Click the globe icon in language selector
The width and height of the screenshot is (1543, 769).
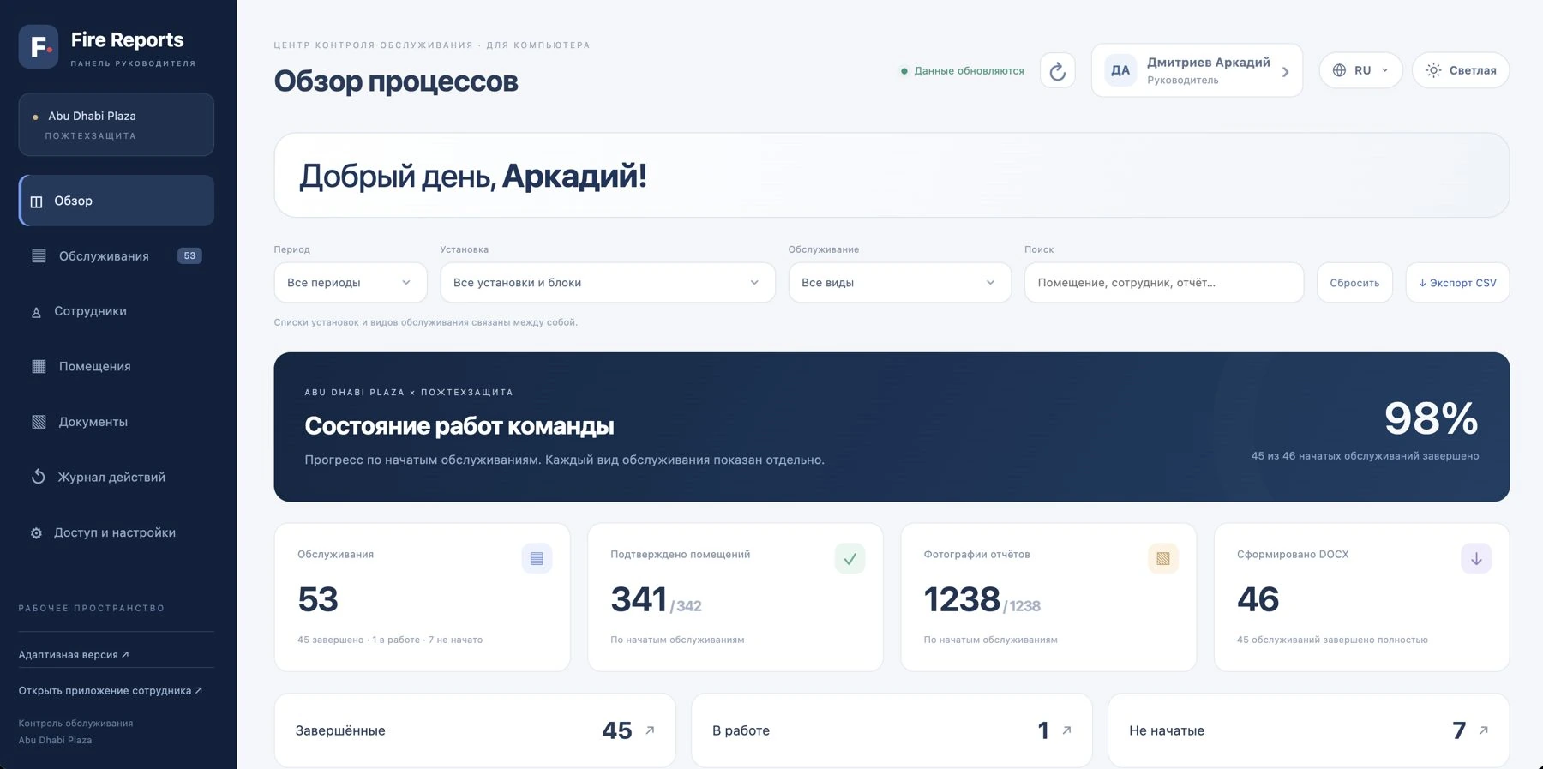tap(1339, 70)
